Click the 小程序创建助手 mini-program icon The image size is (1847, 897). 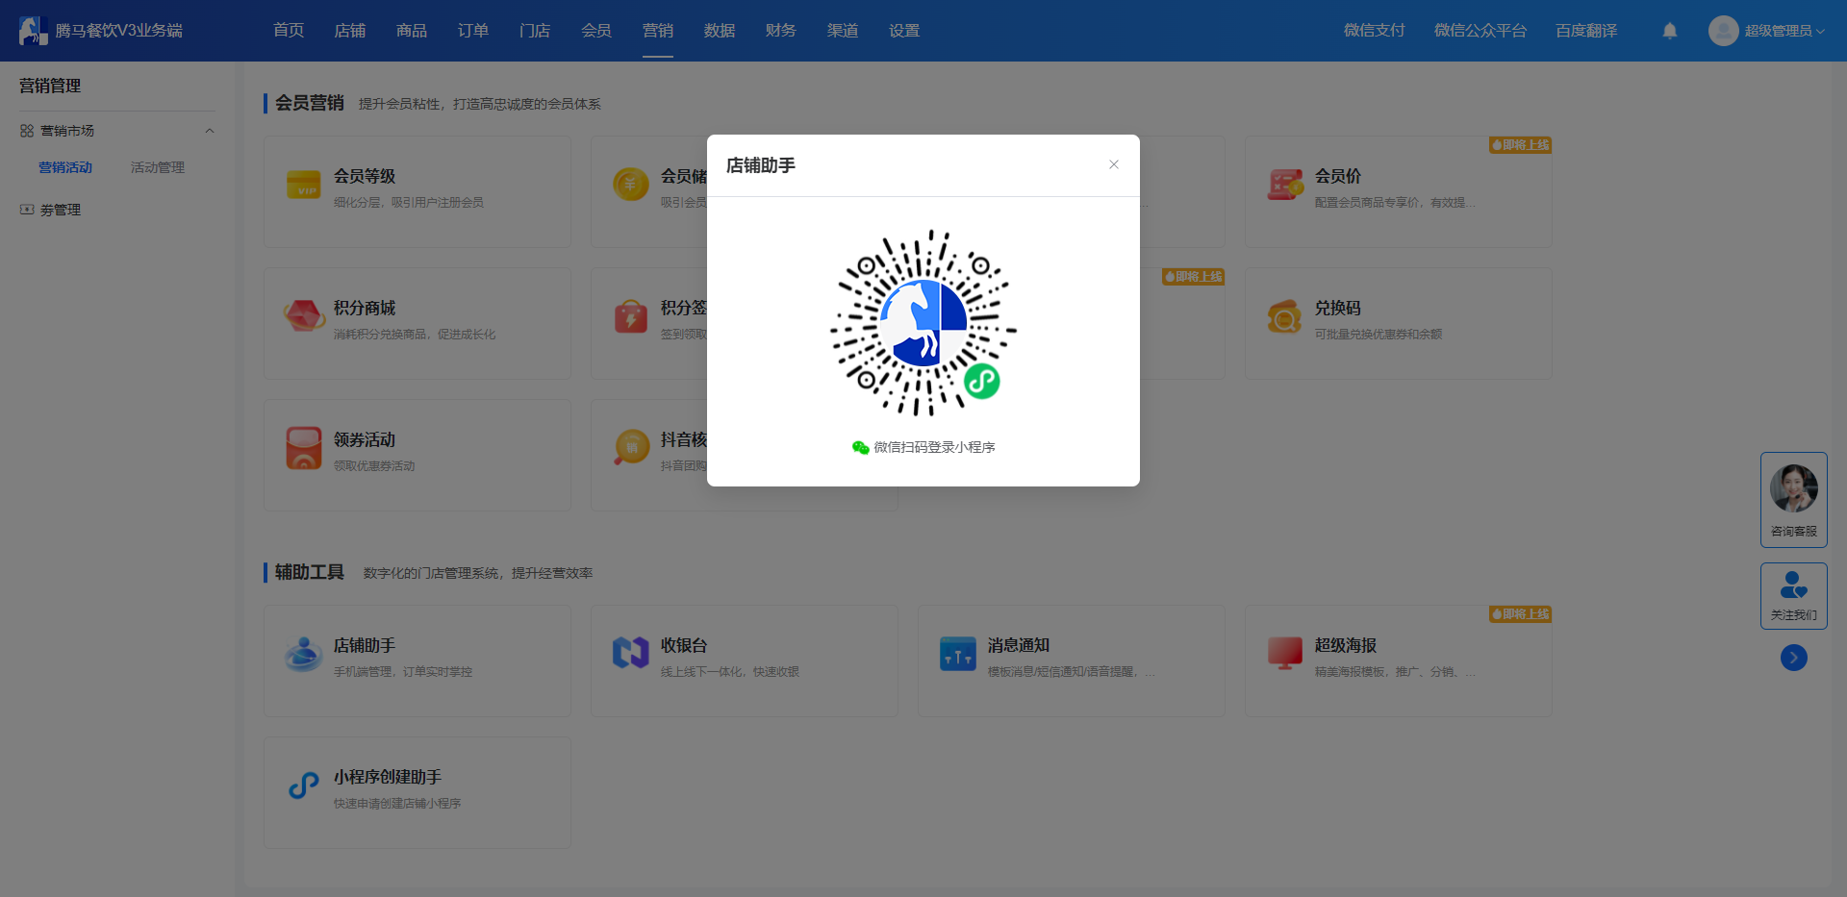(x=304, y=785)
